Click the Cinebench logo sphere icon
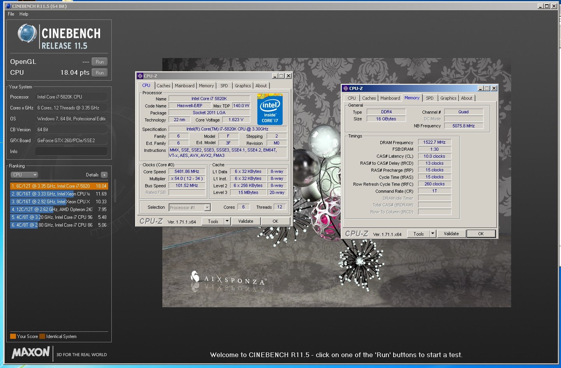The width and height of the screenshot is (561, 368). 27,33
